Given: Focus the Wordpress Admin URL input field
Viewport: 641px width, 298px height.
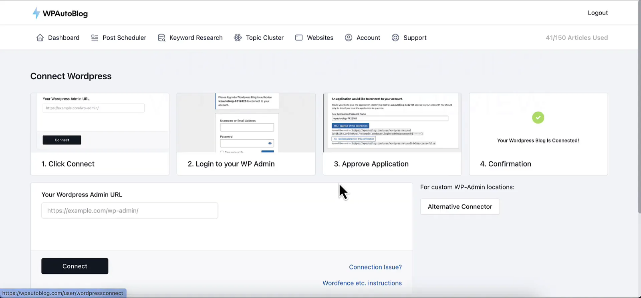Looking at the screenshot, I should click(130, 210).
